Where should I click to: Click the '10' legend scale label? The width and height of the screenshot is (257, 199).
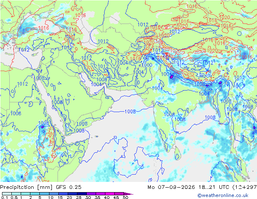[51, 197]
